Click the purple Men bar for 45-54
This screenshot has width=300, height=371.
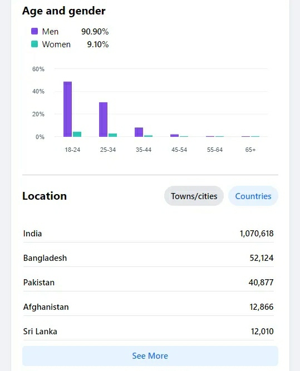click(175, 136)
